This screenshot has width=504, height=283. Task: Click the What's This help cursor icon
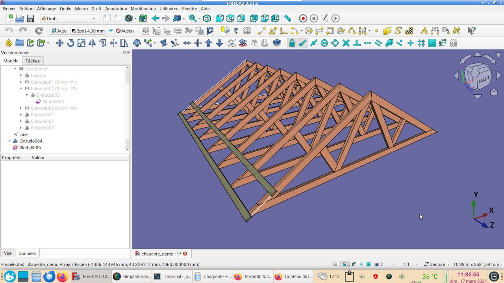471,31
